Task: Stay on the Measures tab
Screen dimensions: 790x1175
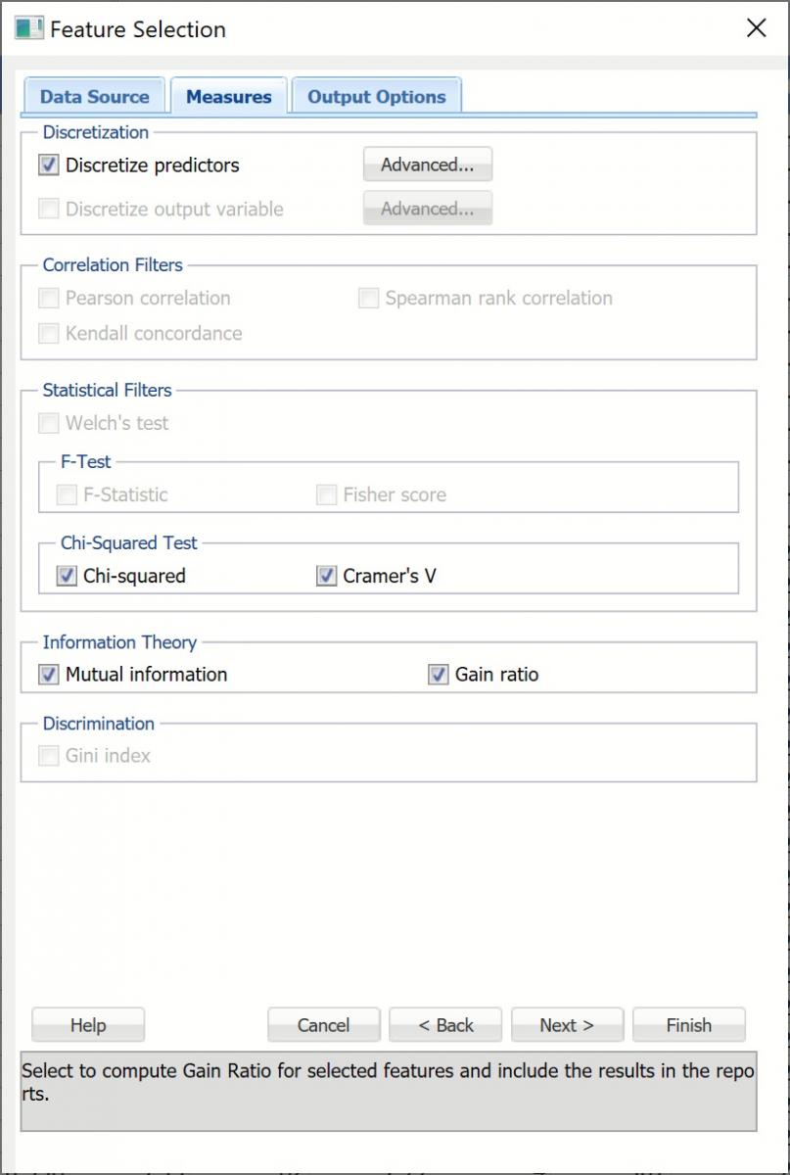Action: tap(228, 96)
